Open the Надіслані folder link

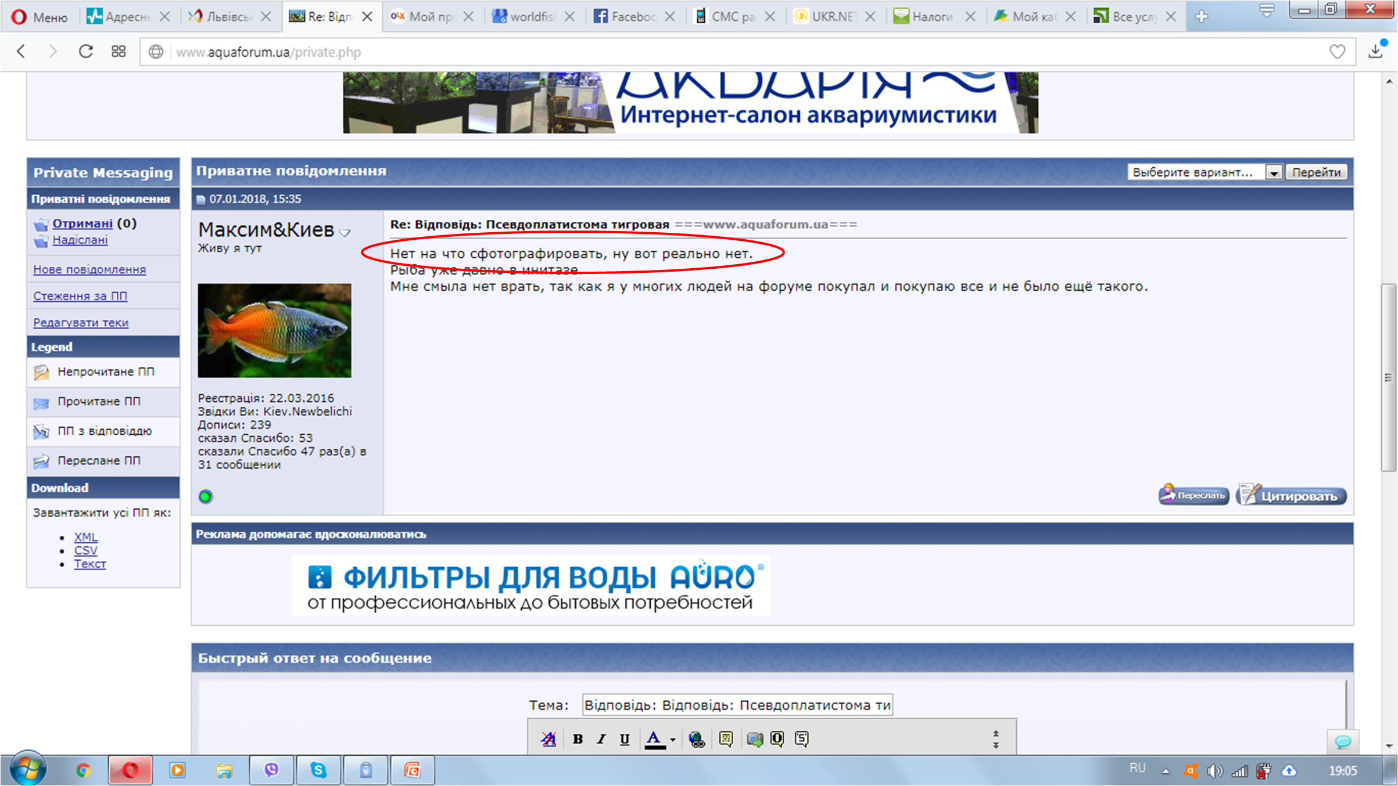pos(80,240)
